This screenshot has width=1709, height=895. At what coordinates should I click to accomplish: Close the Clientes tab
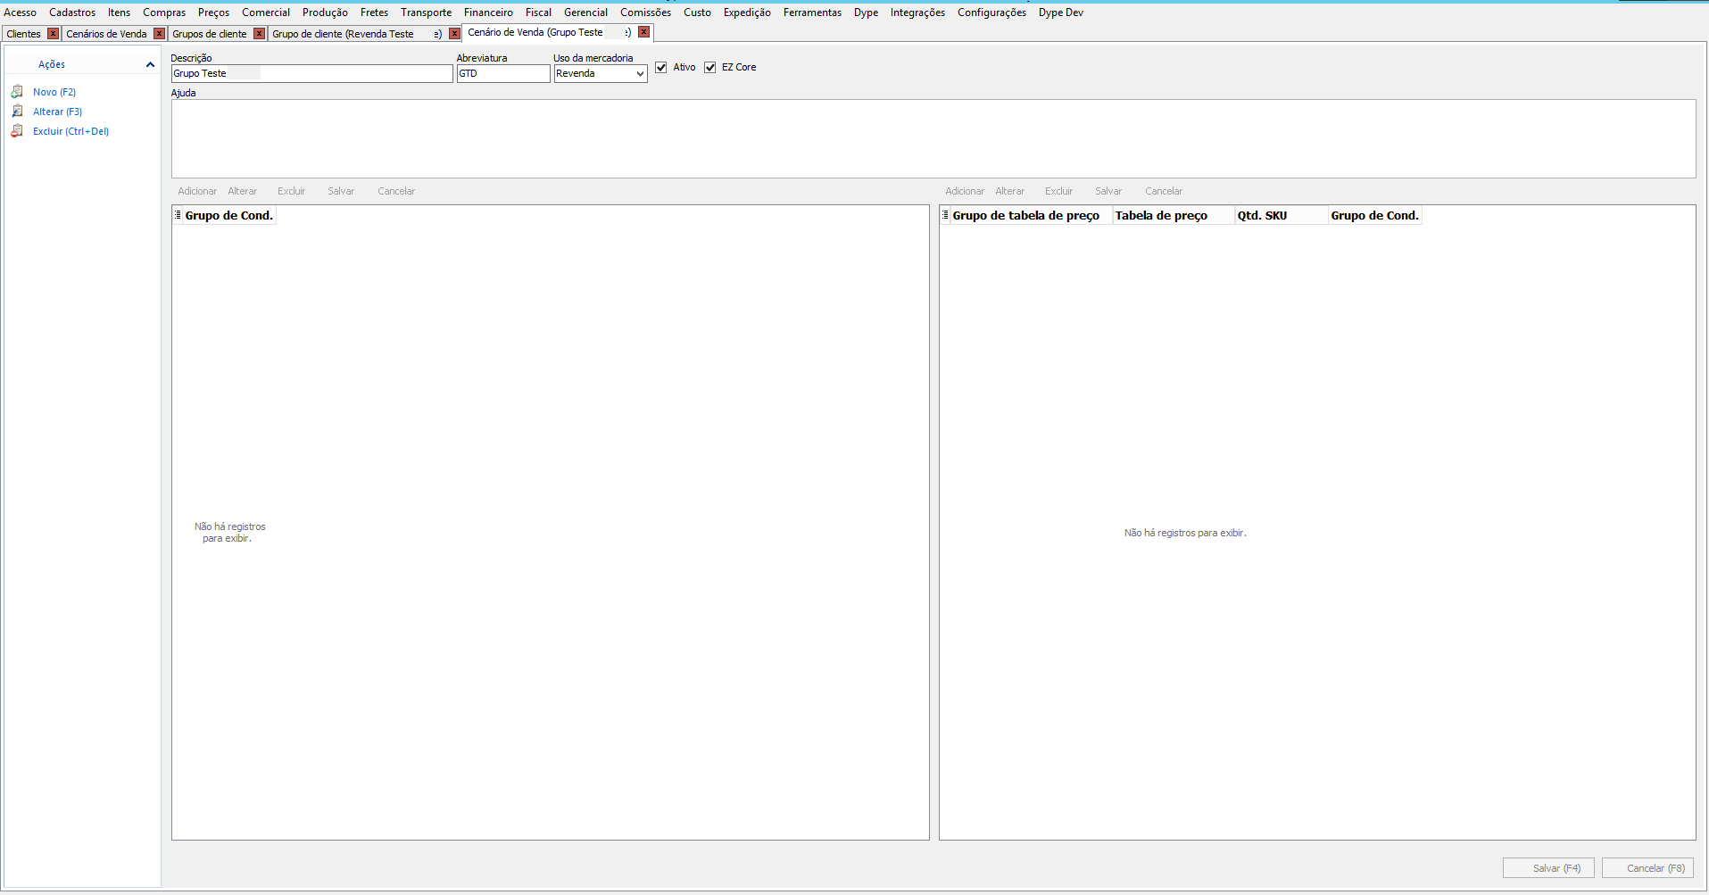tap(53, 34)
